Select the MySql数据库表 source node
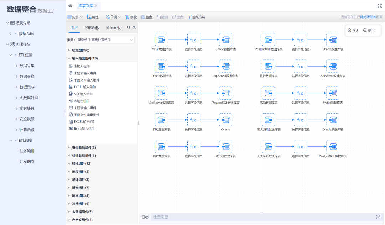385x225 pixels. [x=161, y=40]
